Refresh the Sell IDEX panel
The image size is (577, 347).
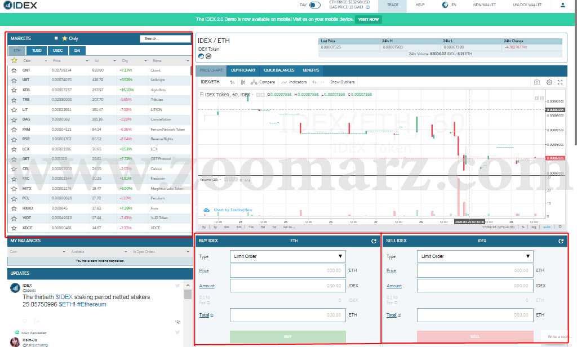(x=561, y=241)
